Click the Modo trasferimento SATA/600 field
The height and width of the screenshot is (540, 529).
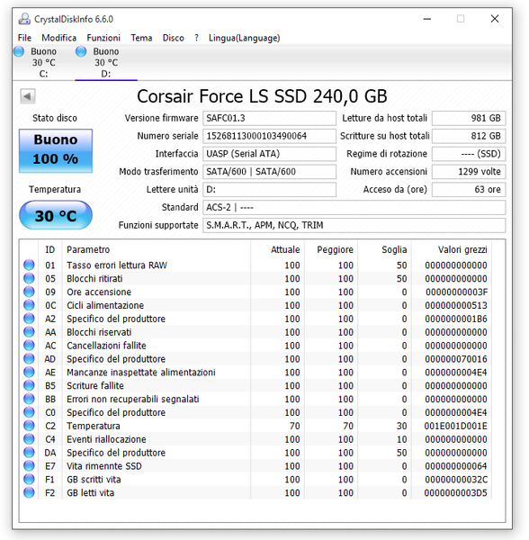click(x=269, y=172)
